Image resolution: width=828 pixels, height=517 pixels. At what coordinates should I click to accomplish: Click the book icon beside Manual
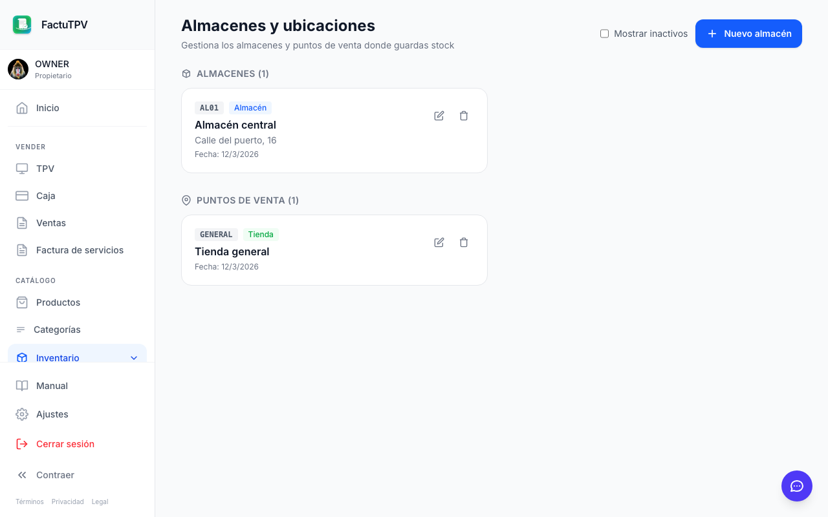point(22,386)
